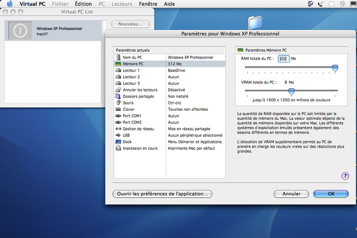This screenshot has width=357, height=238.
Task: Click the Nouveau button in Virtual PC List
Action: click(x=130, y=24)
